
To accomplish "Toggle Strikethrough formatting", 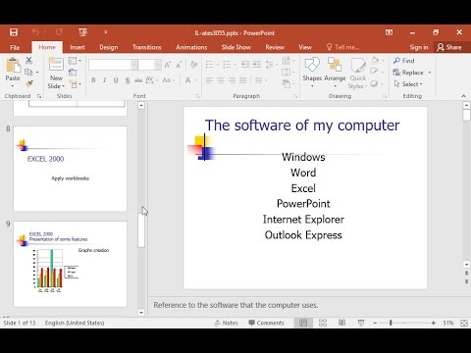I will click(x=138, y=80).
